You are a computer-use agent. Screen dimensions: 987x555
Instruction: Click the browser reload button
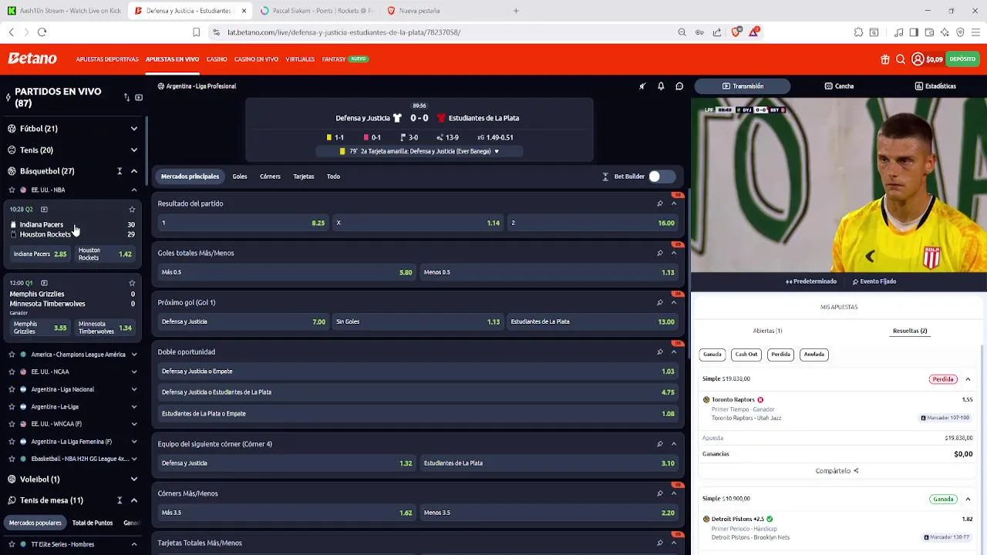pyautogui.click(x=42, y=32)
